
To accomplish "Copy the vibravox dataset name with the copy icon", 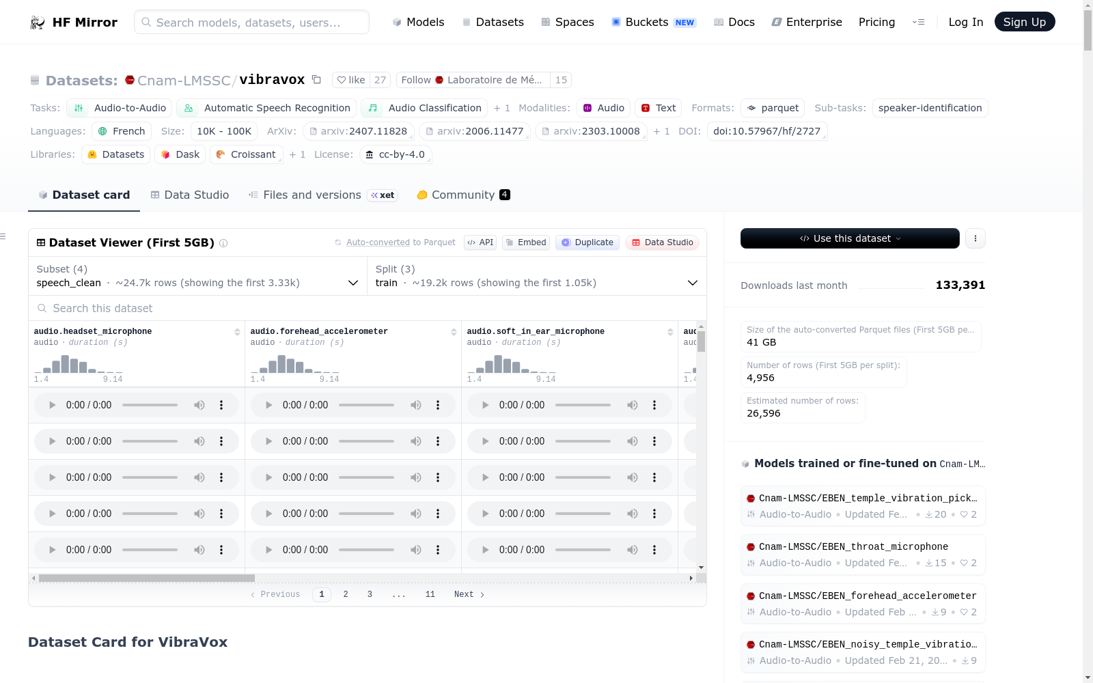I will [x=316, y=80].
